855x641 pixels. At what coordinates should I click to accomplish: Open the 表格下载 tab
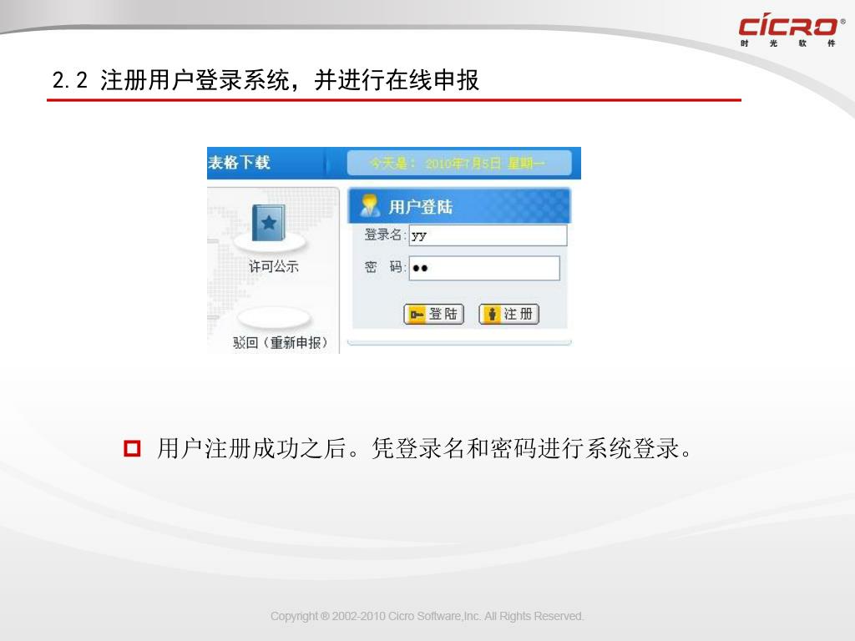(239, 163)
